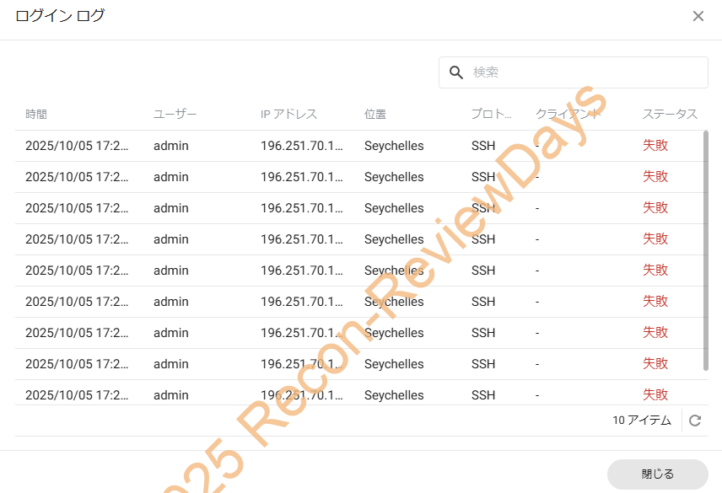This screenshot has height=493, width=722.
Task: Select Seychelles in the last visible row
Action: tap(394, 394)
